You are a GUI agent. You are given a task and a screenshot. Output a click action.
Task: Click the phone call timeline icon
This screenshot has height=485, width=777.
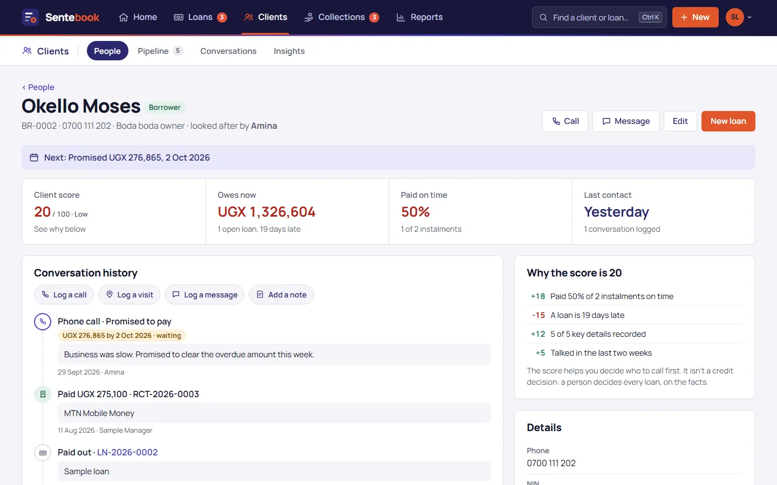point(43,322)
